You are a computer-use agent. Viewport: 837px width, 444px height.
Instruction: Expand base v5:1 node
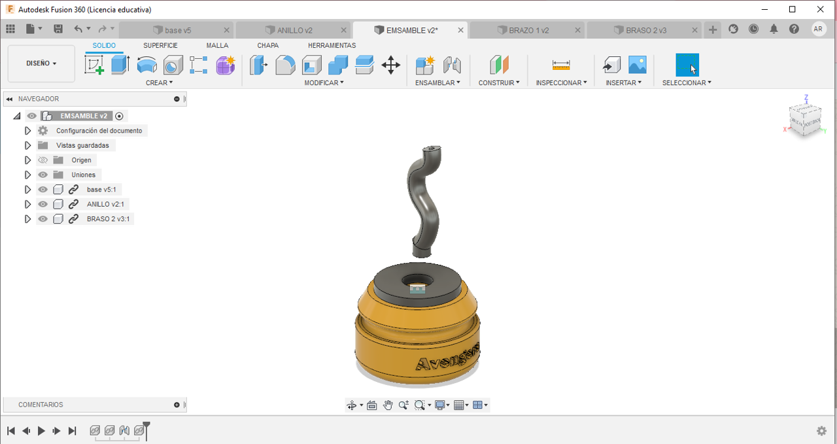point(27,190)
